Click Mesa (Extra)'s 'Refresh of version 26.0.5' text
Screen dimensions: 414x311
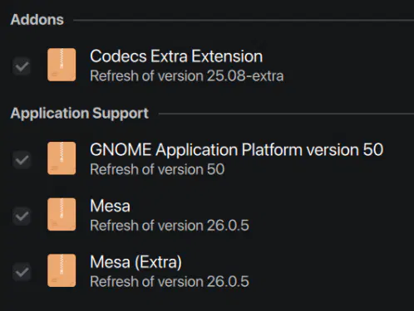click(170, 282)
